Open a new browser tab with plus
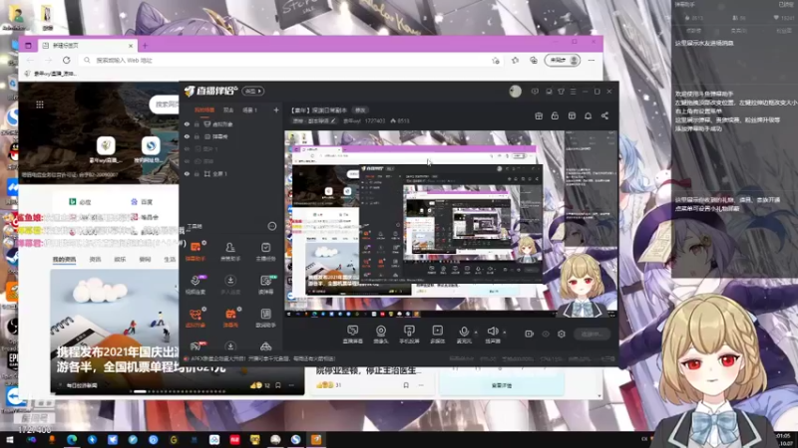This screenshot has height=448, width=798. (145, 46)
